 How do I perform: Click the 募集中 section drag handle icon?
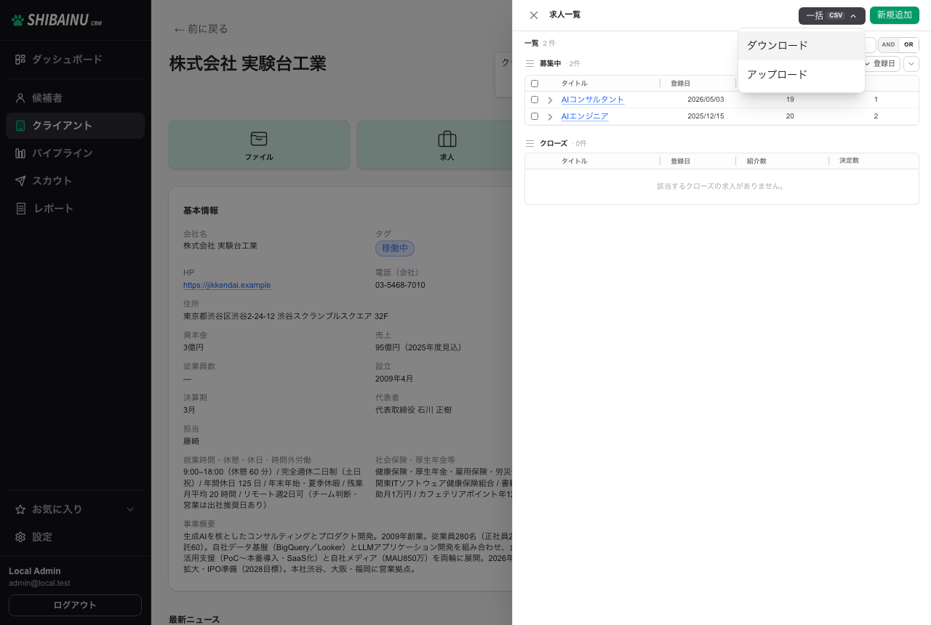coord(530,64)
